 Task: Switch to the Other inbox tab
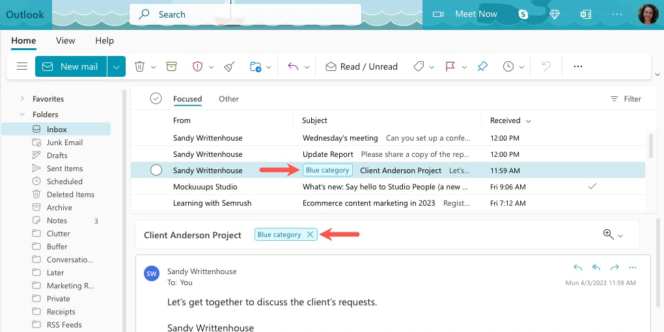[228, 99]
